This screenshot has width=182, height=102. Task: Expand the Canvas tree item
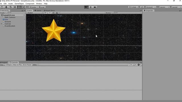tap(1, 24)
